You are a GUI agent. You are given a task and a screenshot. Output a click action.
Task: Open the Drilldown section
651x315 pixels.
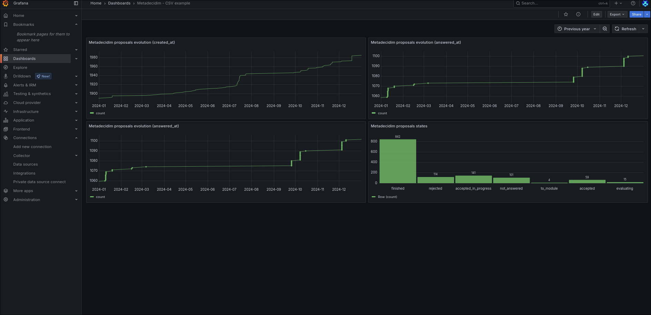click(22, 76)
